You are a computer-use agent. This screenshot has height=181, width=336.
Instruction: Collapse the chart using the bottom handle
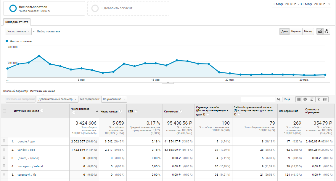click(168, 83)
